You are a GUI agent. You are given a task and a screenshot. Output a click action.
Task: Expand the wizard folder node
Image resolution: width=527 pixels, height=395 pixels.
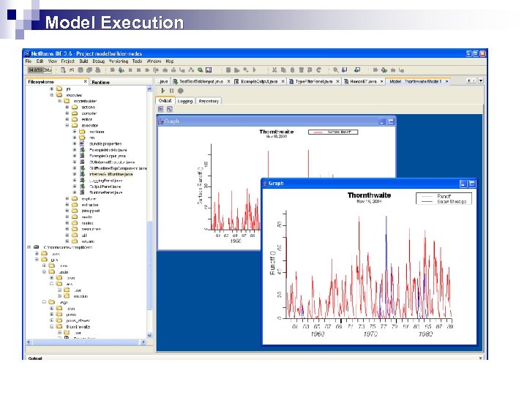coord(67,241)
